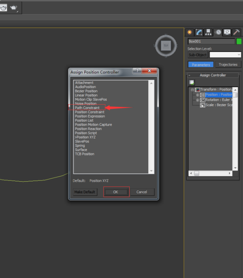
Task: Click track tree scroll right arrow
Action: [230, 173]
